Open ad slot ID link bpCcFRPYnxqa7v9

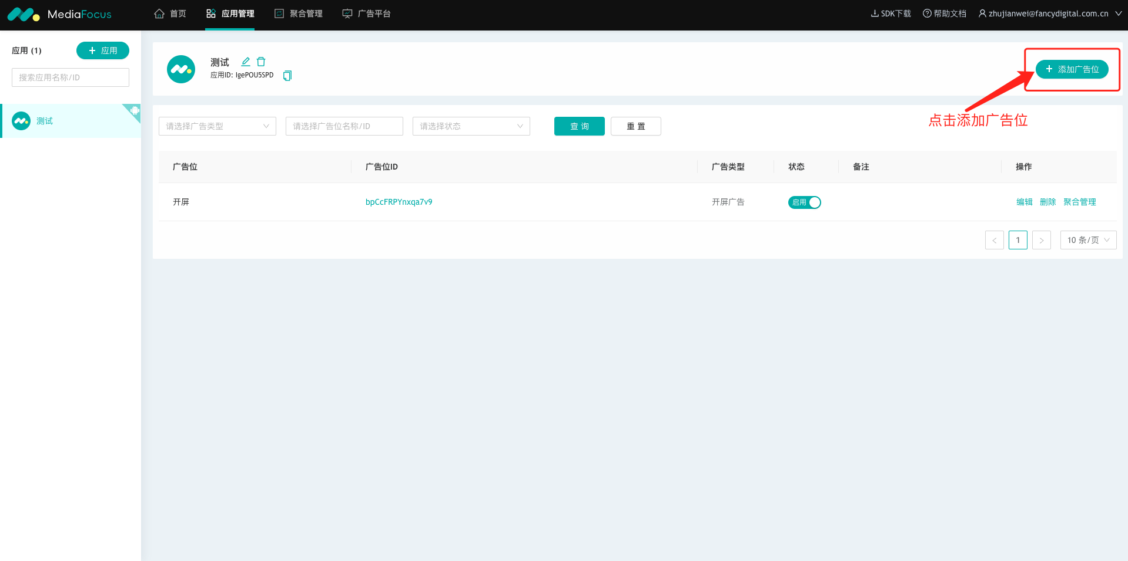[399, 202]
